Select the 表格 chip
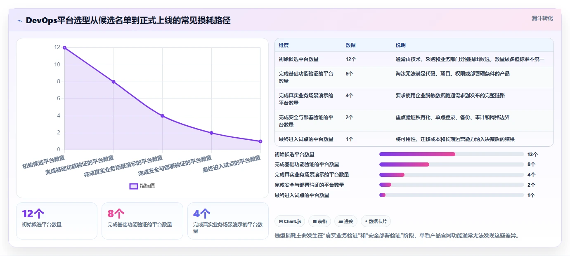The height and width of the screenshot is (256, 570). click(319, 221)
